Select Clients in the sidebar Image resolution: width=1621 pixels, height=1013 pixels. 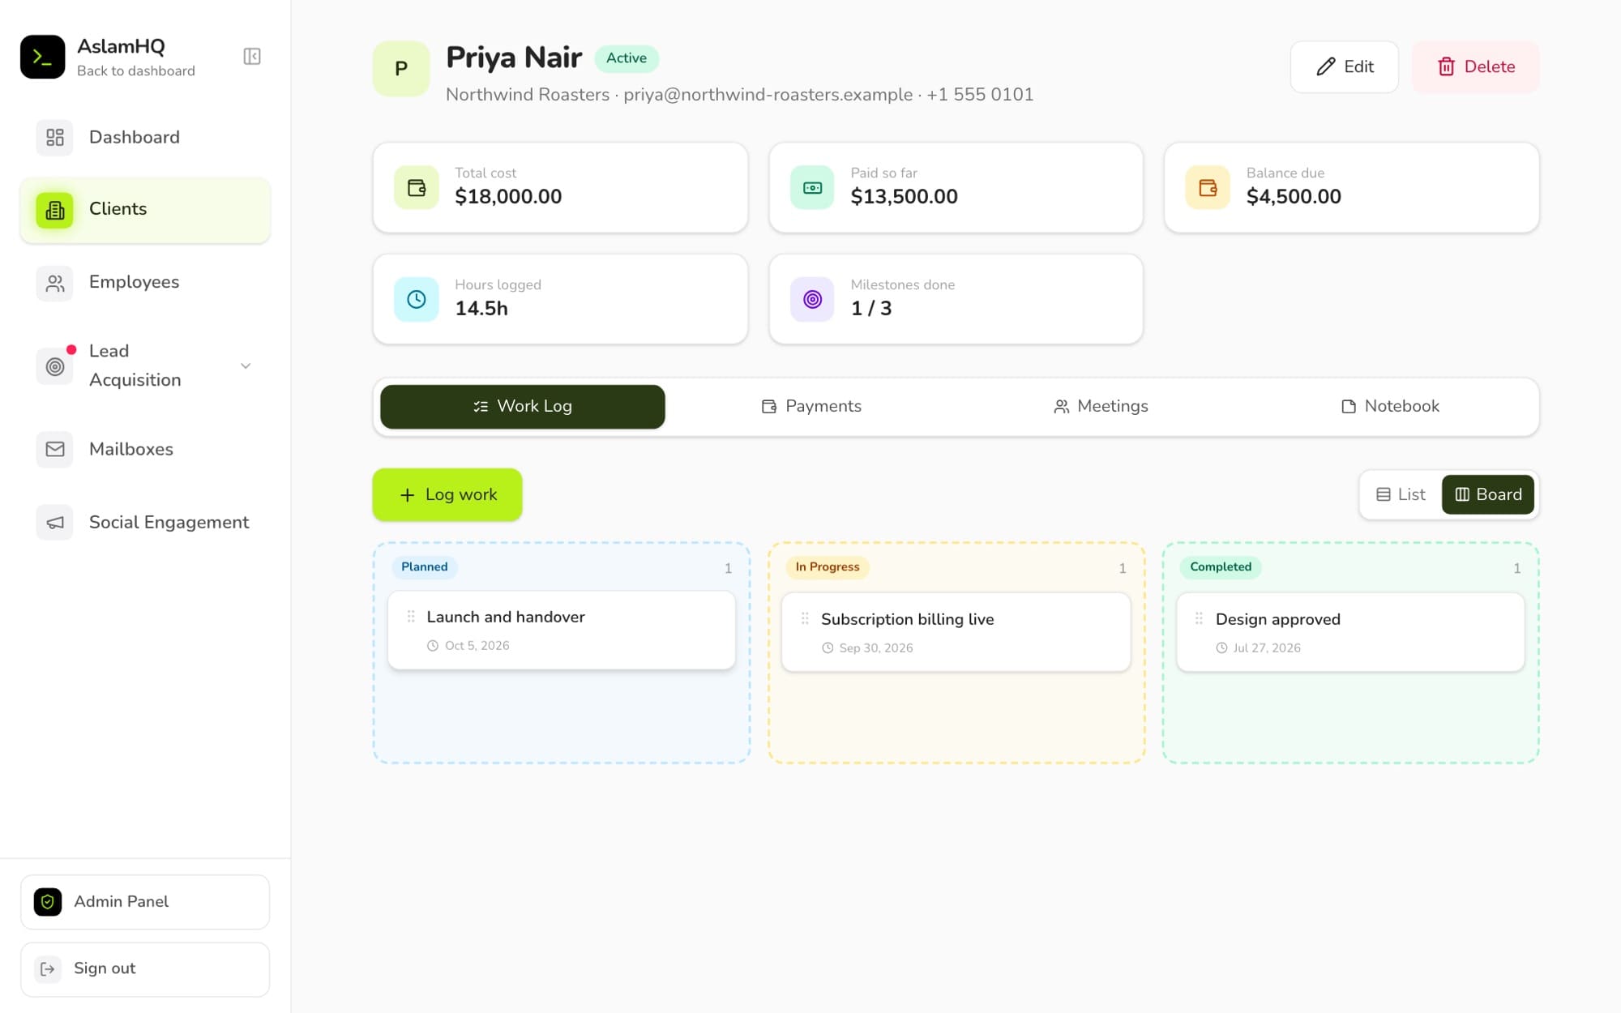coord(145,210)
